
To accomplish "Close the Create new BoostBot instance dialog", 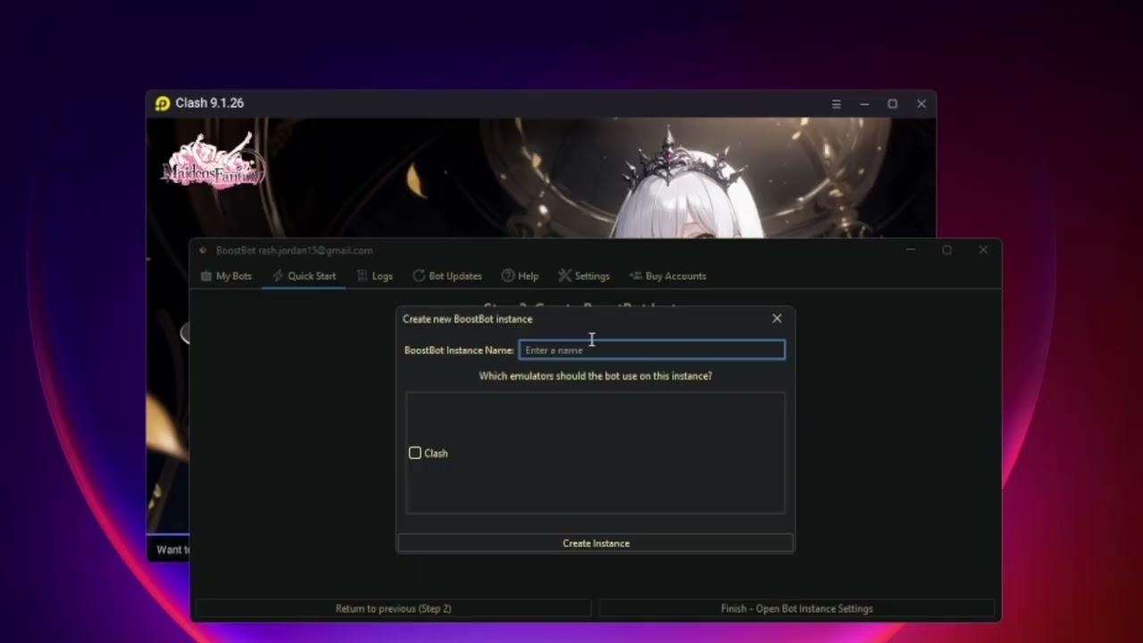I will point(777,319).
